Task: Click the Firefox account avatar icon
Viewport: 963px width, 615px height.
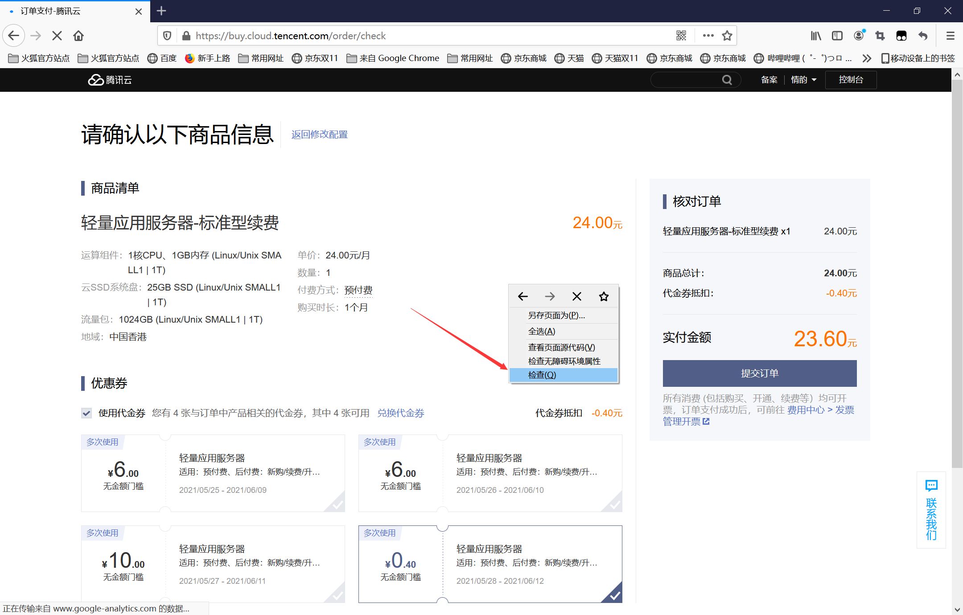Action: click(859, 36)
